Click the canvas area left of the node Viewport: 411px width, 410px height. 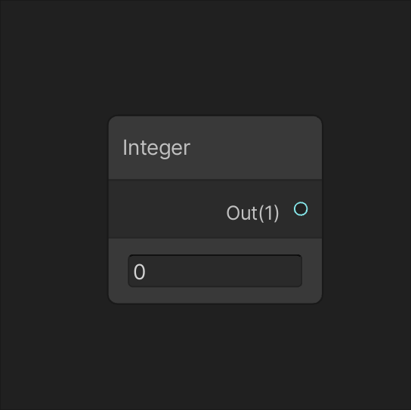(x=54, y=210)
